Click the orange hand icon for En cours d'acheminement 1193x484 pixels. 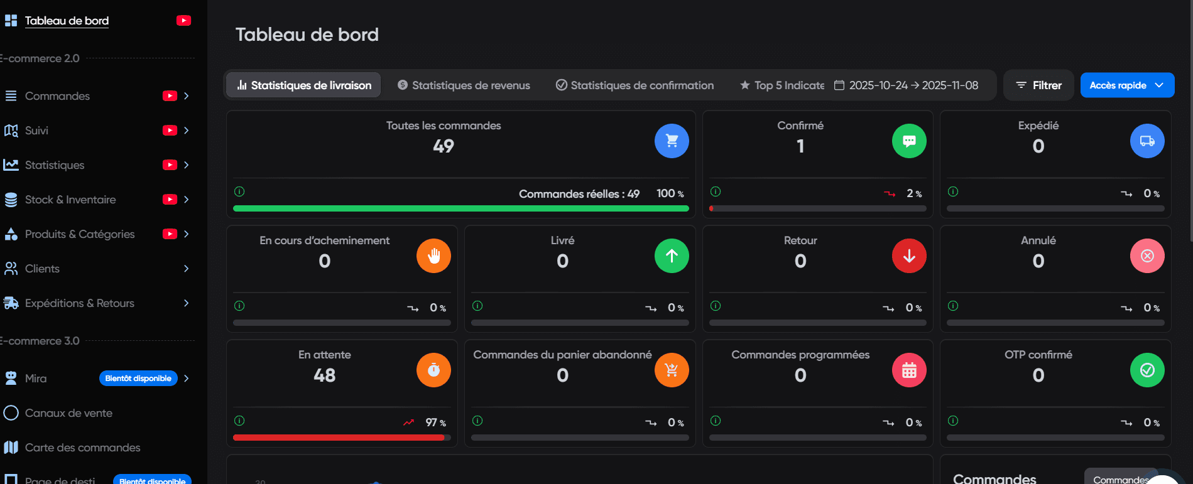[x=433, y=256]
